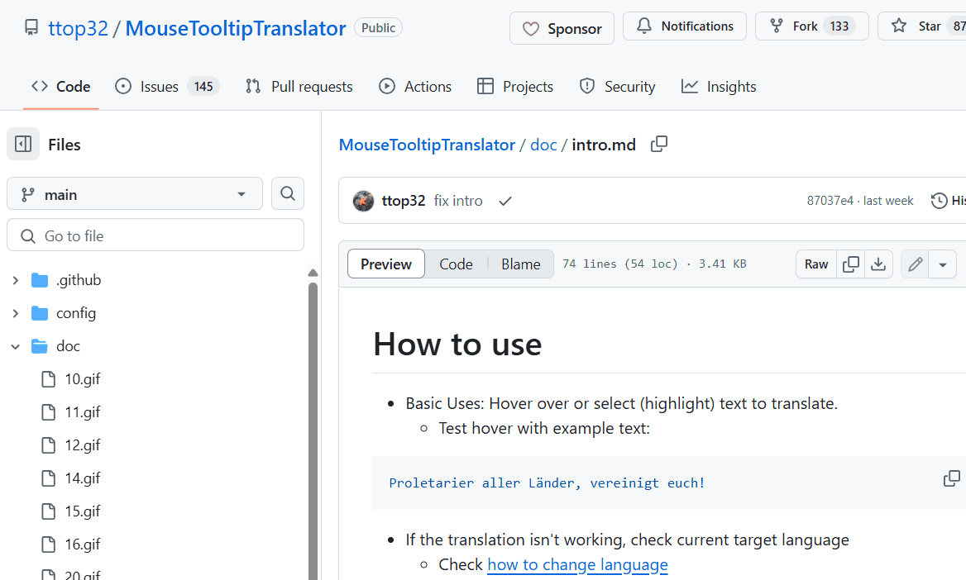Open the ttop32 owner profile link
The image size is (966, 580).
(79, 28)
